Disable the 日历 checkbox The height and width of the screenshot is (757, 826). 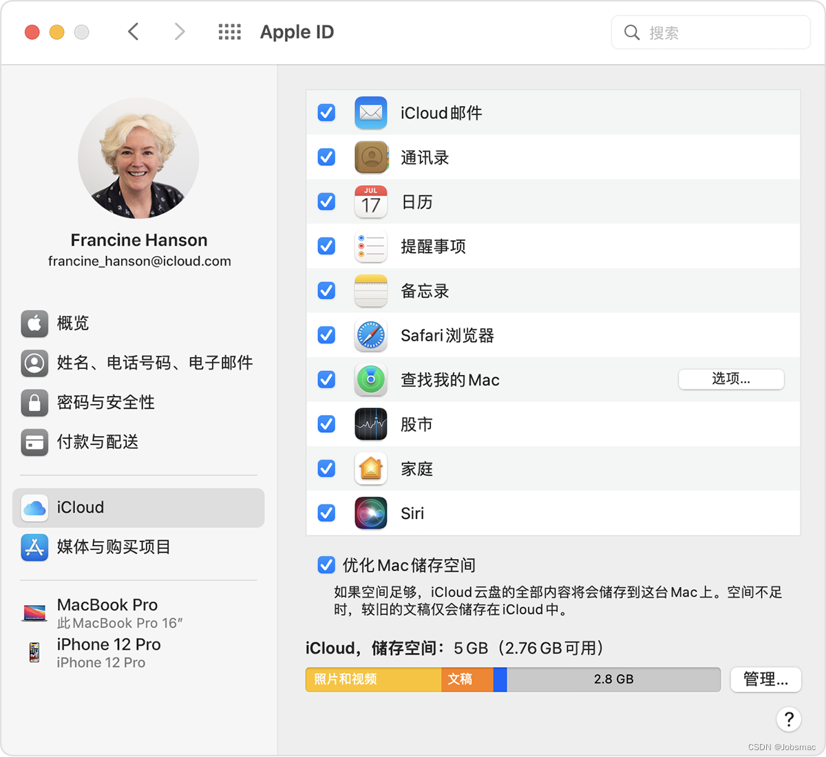(x=326, y=202)
